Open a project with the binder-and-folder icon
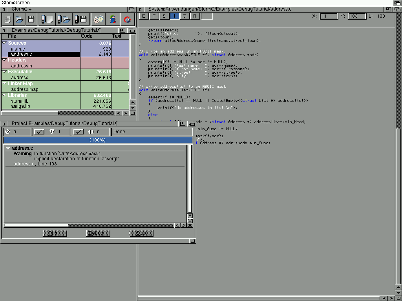Image resolution: width=402 pixels, height=301 pixels. point(64,20)
